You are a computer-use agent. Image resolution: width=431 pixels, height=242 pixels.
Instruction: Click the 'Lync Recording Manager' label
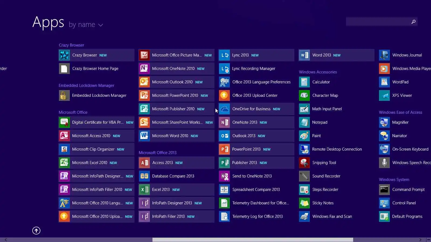tap(254, 69)
